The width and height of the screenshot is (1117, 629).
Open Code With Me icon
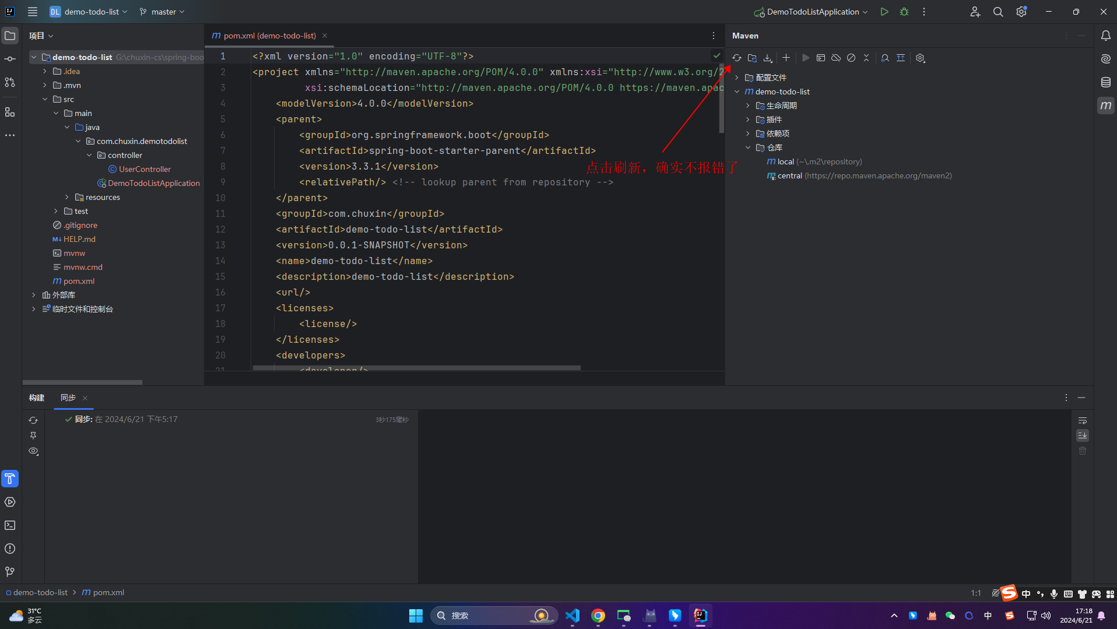click(975, 12)
